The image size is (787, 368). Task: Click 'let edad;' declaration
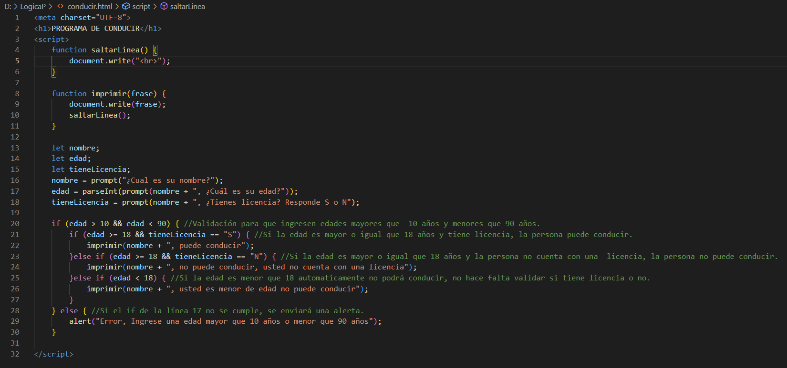coord(71,159)
